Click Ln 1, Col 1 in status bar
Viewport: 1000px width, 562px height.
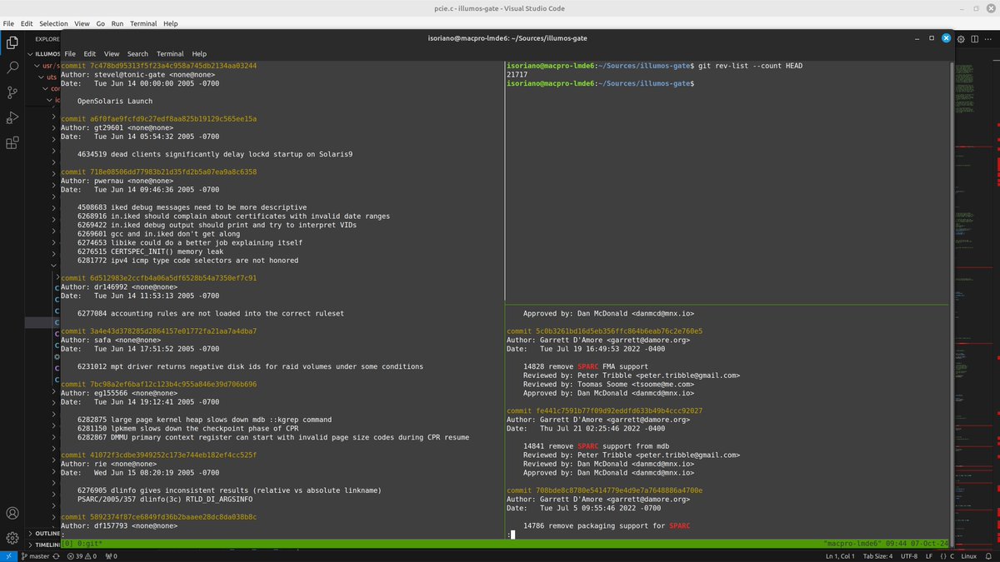pyautogui.click(x=842, y=555)
